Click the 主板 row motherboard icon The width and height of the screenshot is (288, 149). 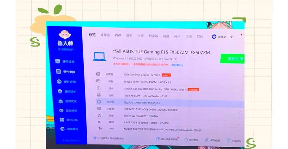pos(99,95)
